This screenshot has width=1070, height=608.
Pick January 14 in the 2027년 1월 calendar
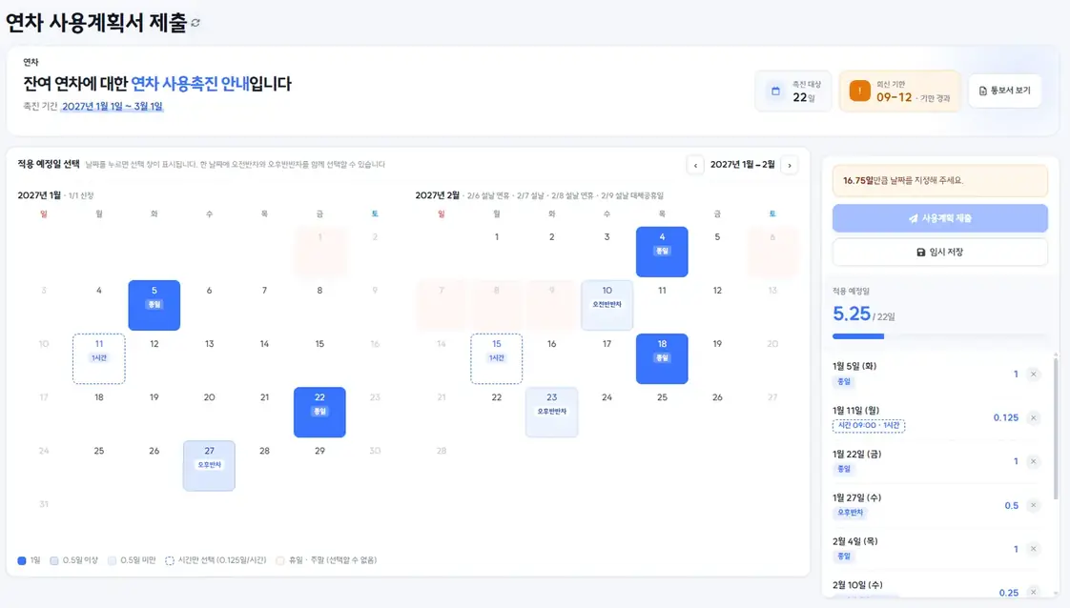264,358
